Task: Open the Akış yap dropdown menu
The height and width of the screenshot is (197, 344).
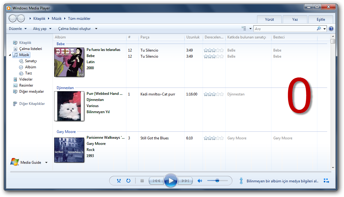Action: point(42,29)
